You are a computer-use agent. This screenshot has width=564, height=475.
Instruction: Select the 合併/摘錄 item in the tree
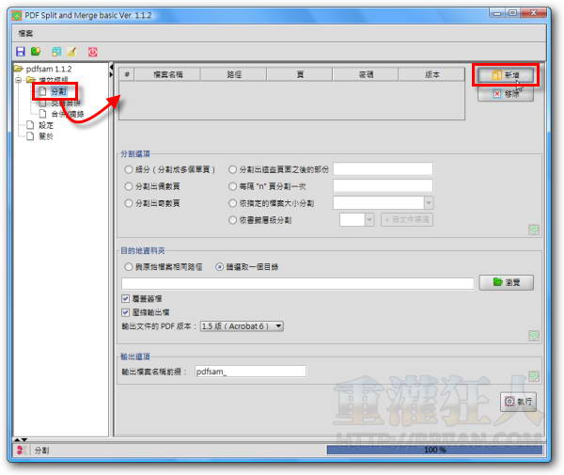pos(68,114)
